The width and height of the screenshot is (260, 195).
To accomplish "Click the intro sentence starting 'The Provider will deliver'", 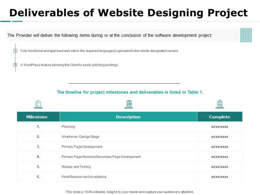I will (x=110, y=35).
